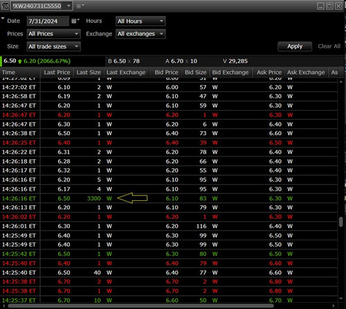Image resolution: width=346 pixels, height=309 pixels.
Task: Click the last size cell 40
Action: click(97, 272)
